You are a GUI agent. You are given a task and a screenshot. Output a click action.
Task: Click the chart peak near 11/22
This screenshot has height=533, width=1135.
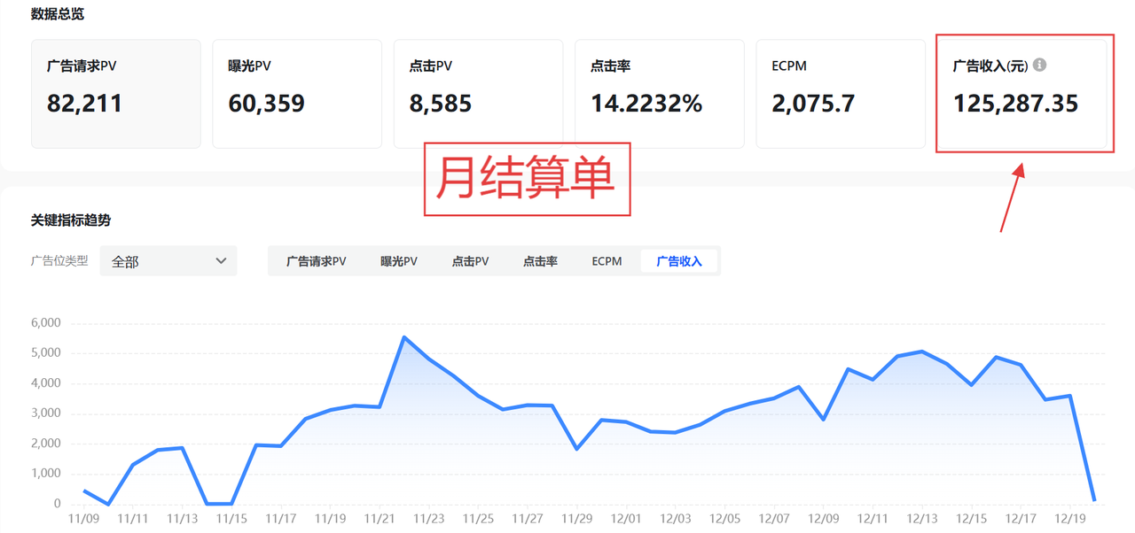pos(403,337)
